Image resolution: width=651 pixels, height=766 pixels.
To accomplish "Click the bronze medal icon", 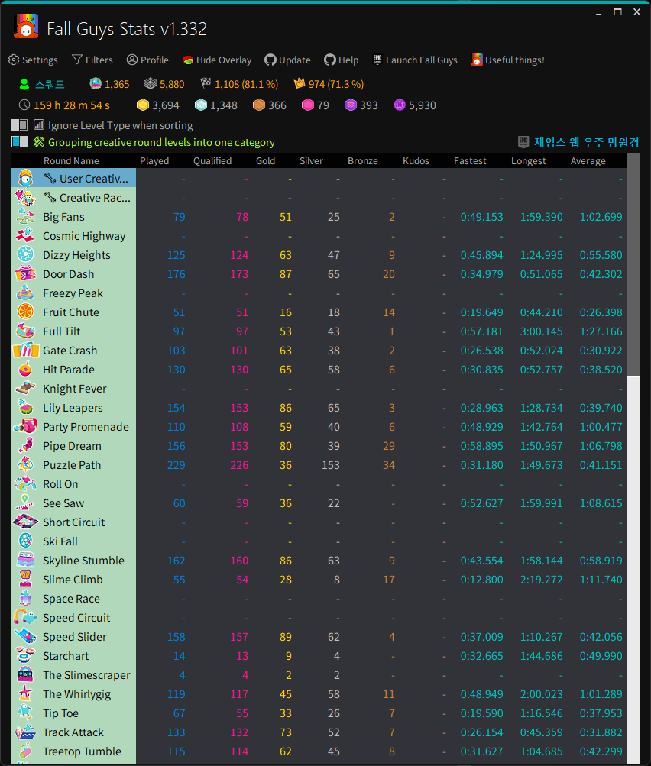I will click(x=259, y=105).
